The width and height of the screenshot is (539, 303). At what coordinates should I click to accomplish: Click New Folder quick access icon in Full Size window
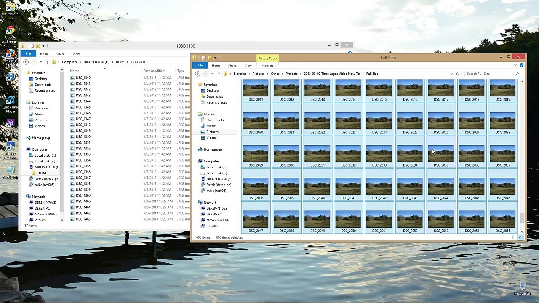tap(209, 58)
